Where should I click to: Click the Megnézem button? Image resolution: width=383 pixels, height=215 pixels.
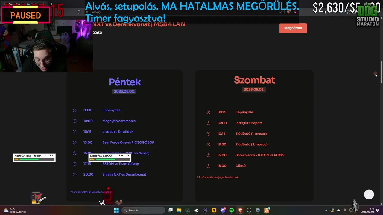click(x=293, y=28)
